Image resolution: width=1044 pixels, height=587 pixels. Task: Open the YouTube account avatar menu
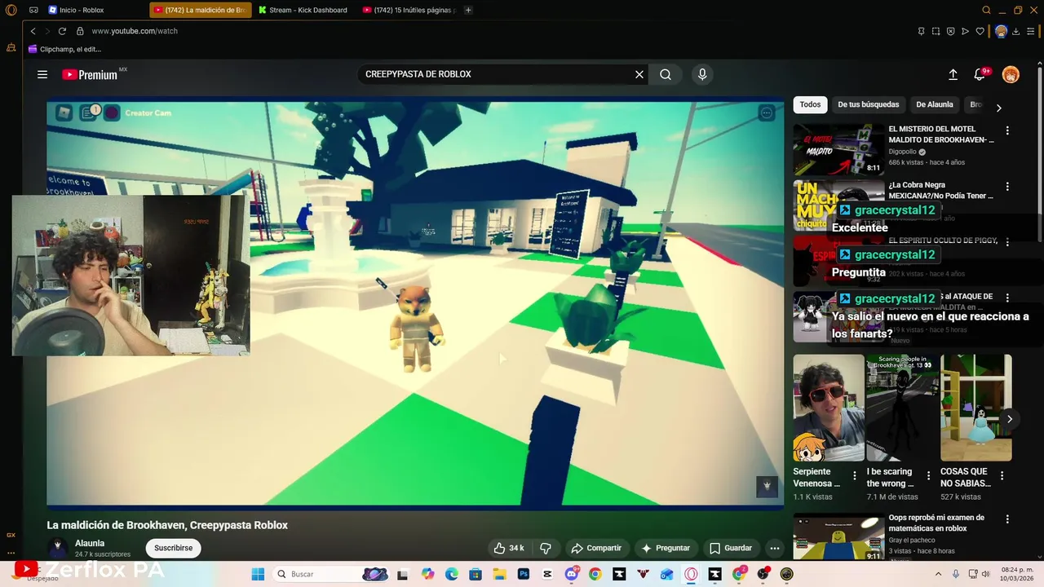click(1011, 74)
